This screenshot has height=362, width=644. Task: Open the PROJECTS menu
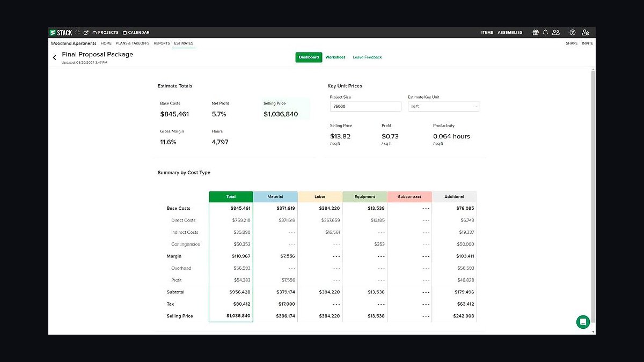point(106,33)
